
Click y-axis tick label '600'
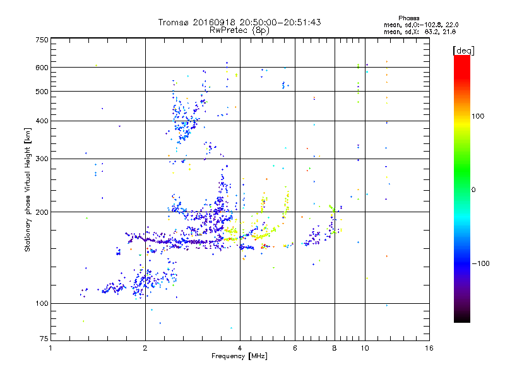(x=42, y=68)
